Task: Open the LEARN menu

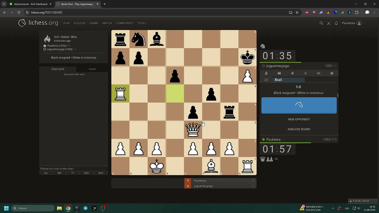Action: pos(94,23)
